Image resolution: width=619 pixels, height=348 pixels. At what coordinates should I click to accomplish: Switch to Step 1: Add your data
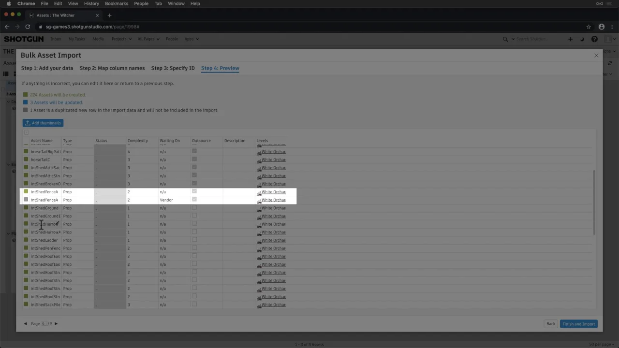[x=47, y=68]
